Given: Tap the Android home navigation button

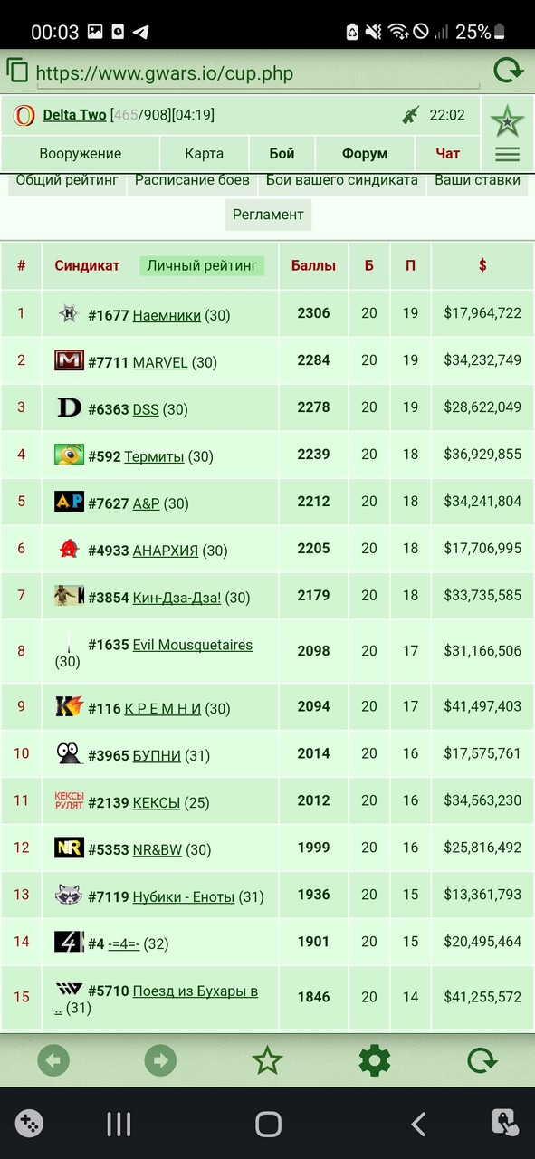Looking at the screenshot, I should click(268, 1124).
